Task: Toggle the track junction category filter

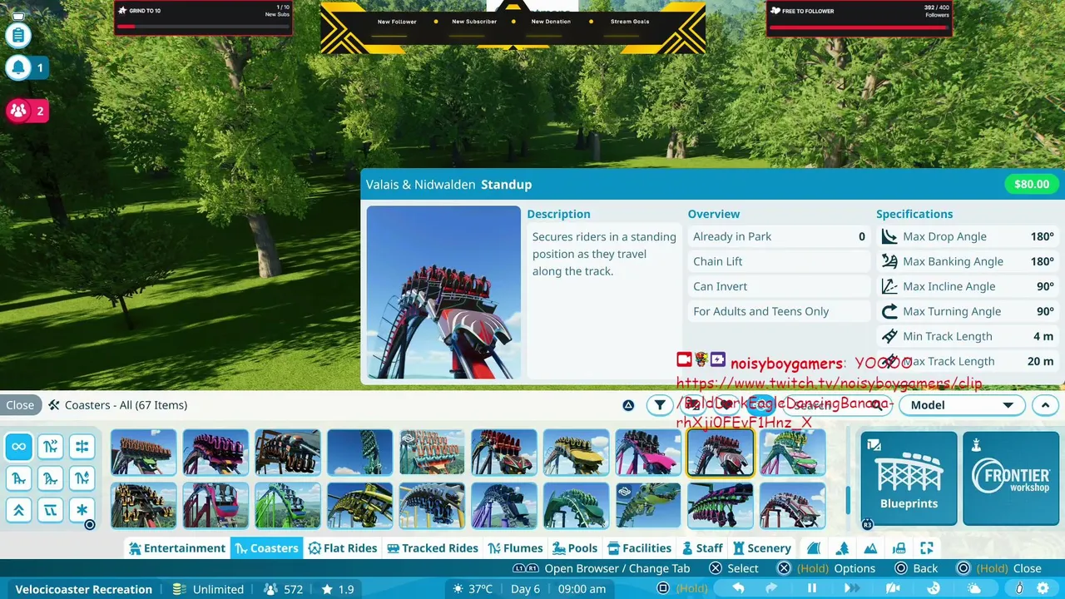Action: point(82,447)
